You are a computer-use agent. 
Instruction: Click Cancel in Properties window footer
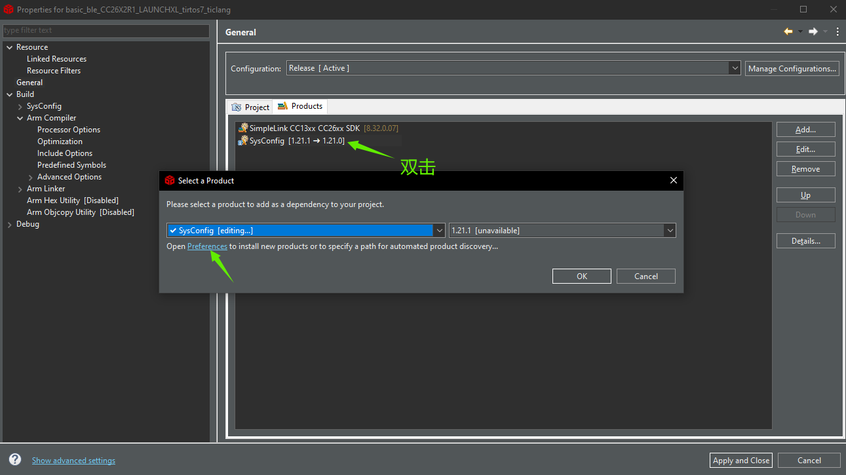(x=809, y=460)
